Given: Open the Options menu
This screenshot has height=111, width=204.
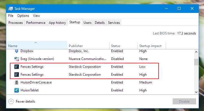Looking at the screenshot, I should pyautogui.click(x=23, y=16).
